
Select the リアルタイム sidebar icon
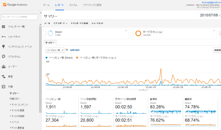tap(4, 57)
